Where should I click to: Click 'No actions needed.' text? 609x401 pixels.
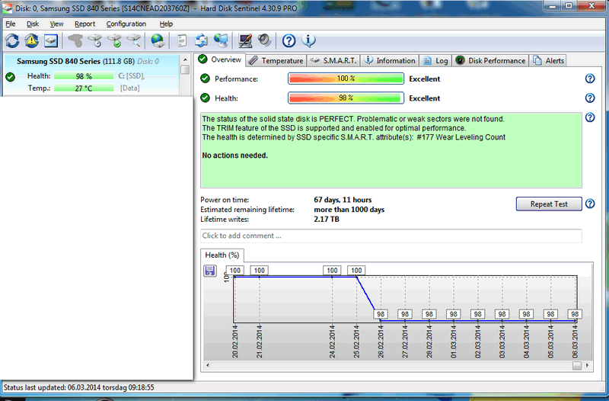pos(235,156)
